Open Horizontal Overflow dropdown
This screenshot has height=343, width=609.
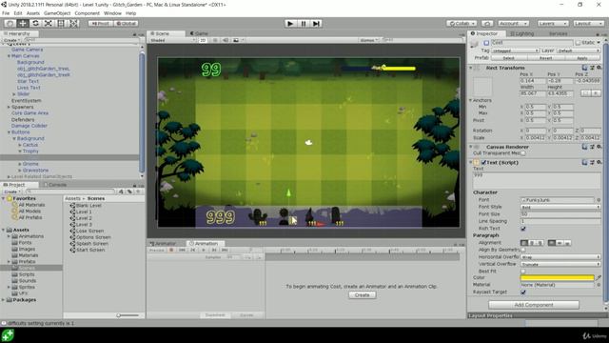pos(560,257)
